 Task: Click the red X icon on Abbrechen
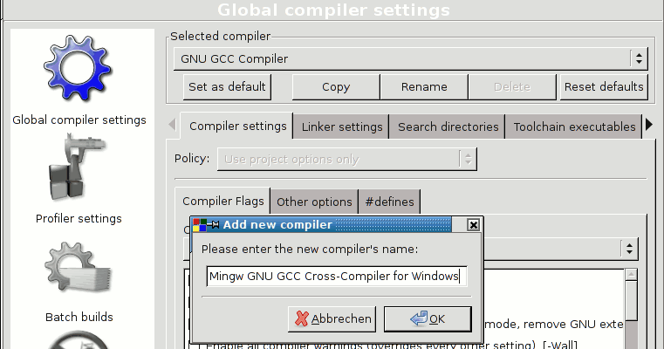coord(302,318)
